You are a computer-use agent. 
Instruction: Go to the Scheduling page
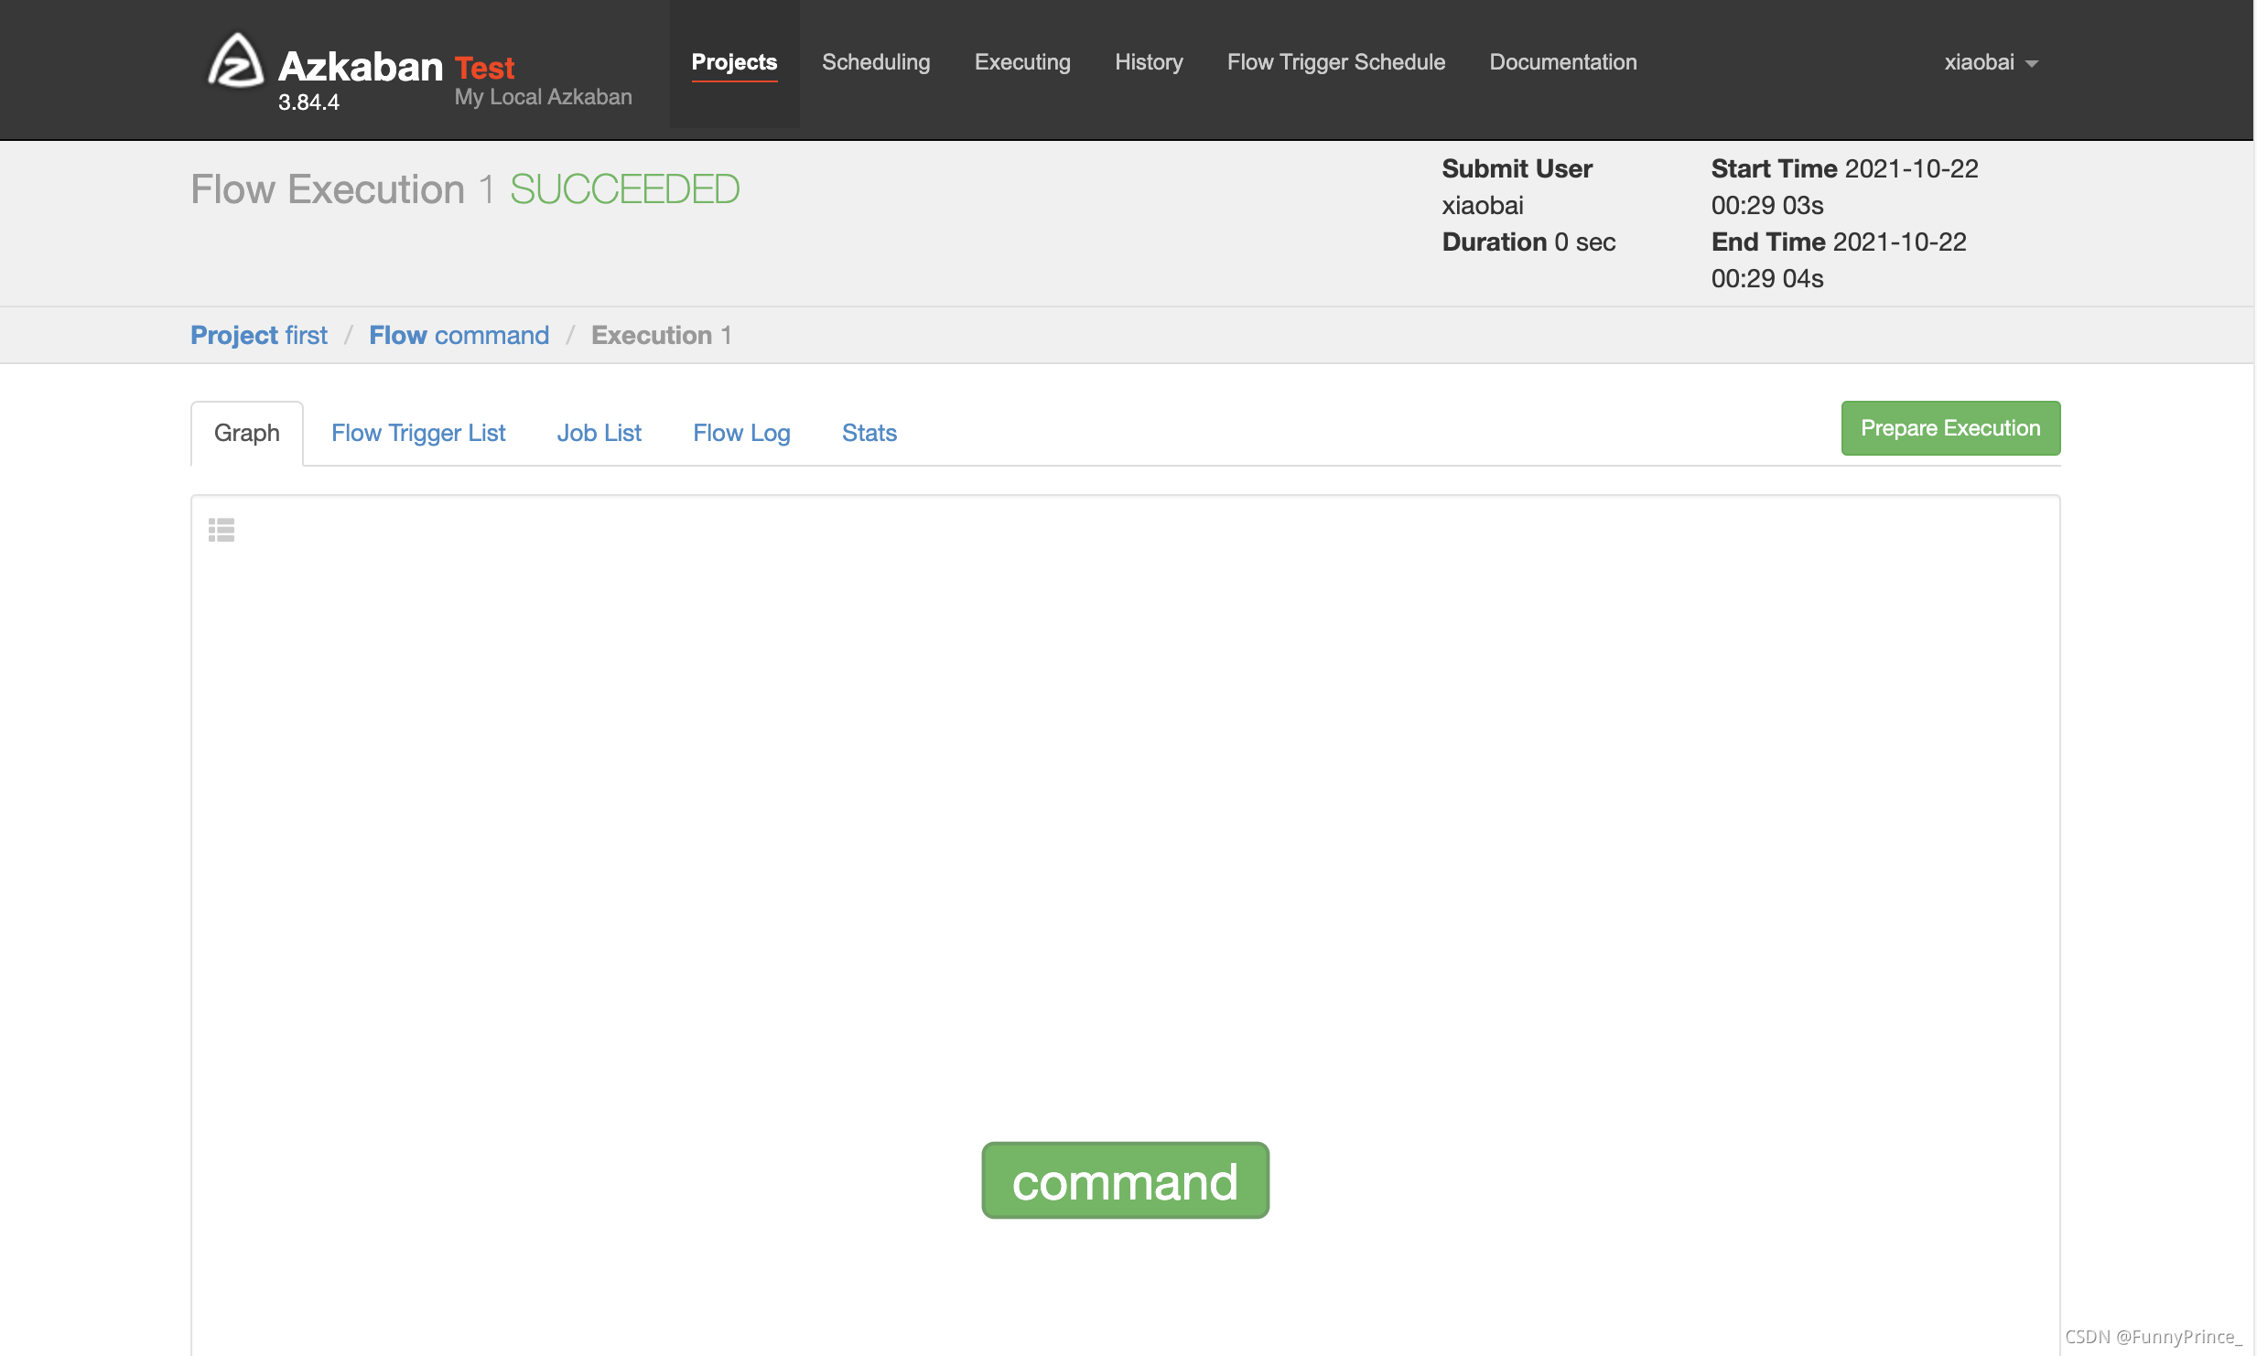tap(876, 62)
